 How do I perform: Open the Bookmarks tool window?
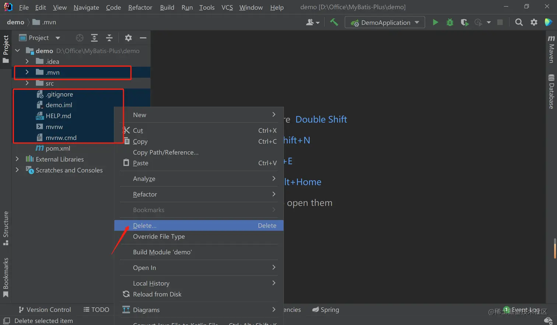pos(6,277)
